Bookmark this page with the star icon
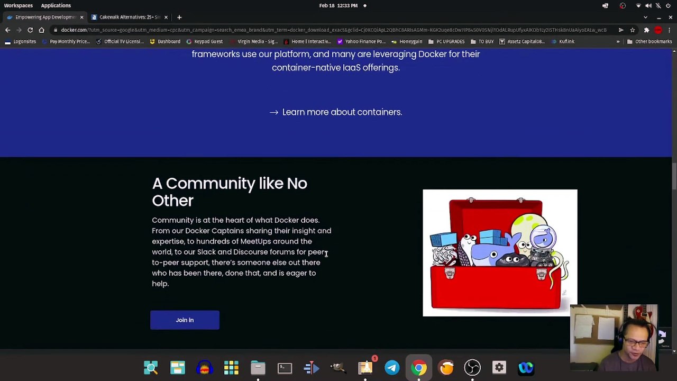The image size is (677, 381). [632, 30]
